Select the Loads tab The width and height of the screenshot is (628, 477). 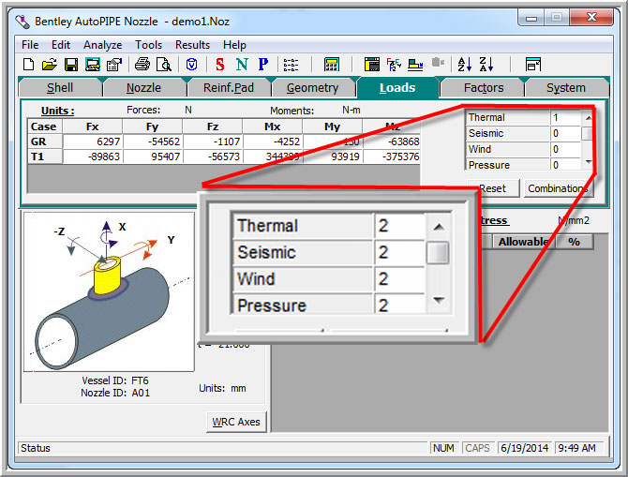397,88
